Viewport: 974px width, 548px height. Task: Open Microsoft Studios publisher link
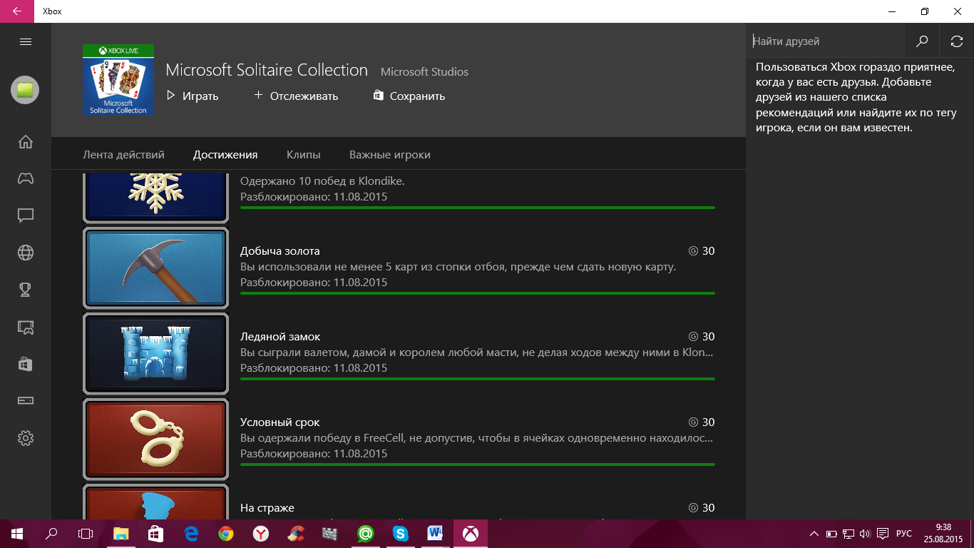[x=424, y=71]
